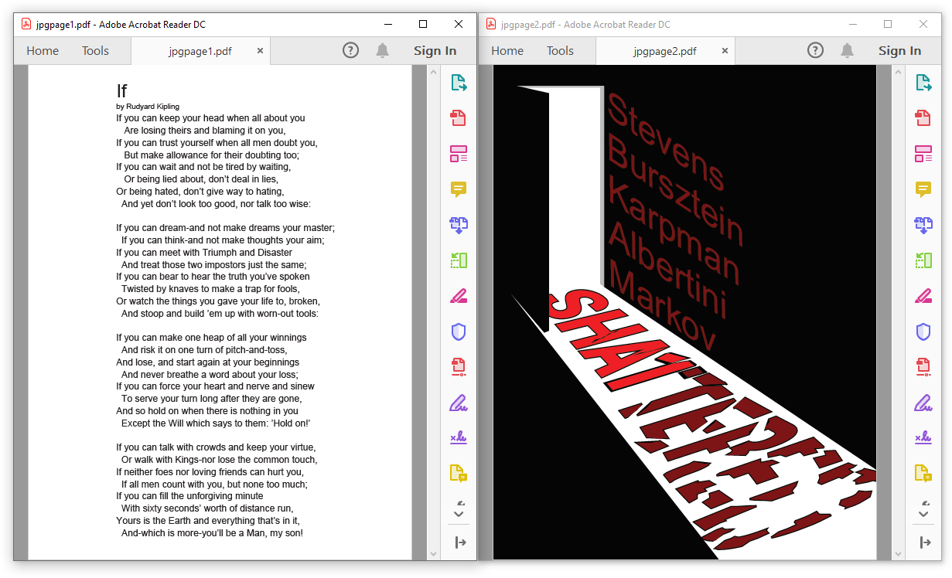This screenshot has width=952, height=578.
Task: Open Fill & Sign tool in jpgpage2 window
Action: pyautogui.click(x=923, y=403)
